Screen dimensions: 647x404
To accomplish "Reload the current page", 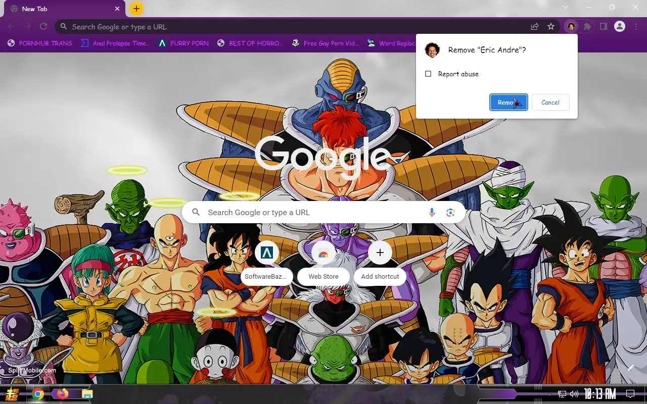I will click(43, 27).
